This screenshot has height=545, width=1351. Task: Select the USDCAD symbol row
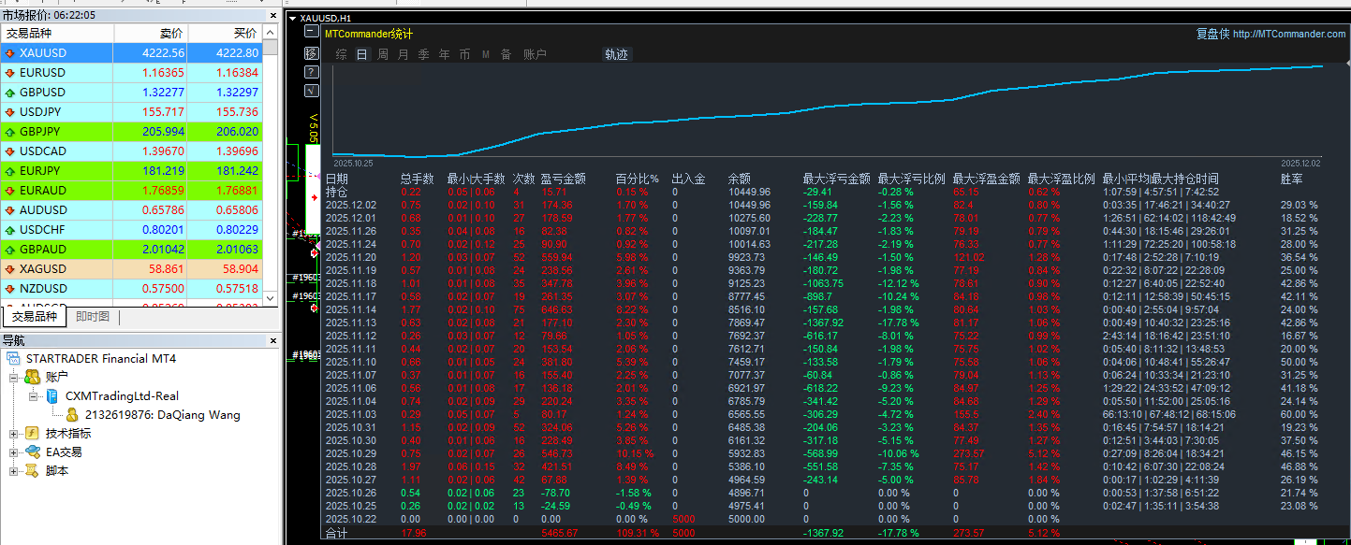(x=131, y=151)
